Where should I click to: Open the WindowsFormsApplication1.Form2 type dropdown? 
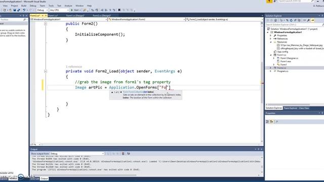146,19
